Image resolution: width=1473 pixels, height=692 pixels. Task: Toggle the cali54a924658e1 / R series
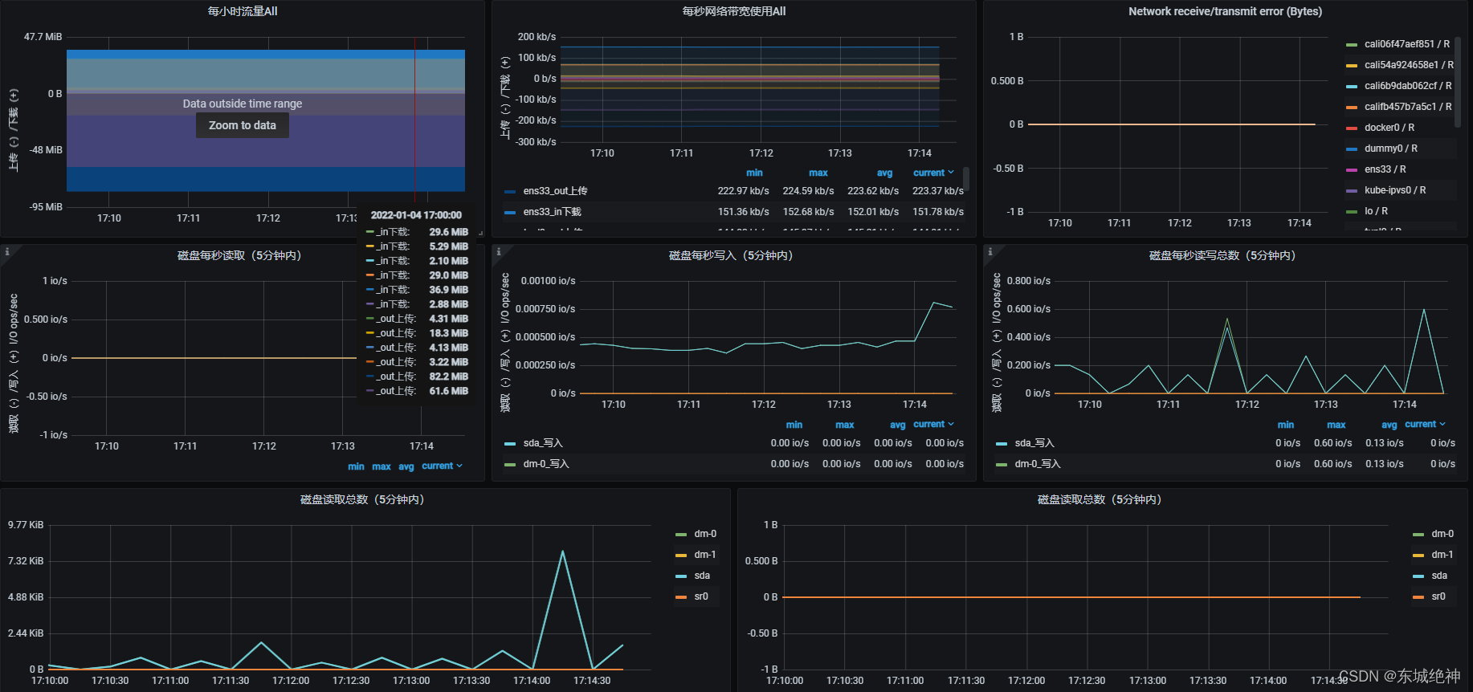[1409, 65]
